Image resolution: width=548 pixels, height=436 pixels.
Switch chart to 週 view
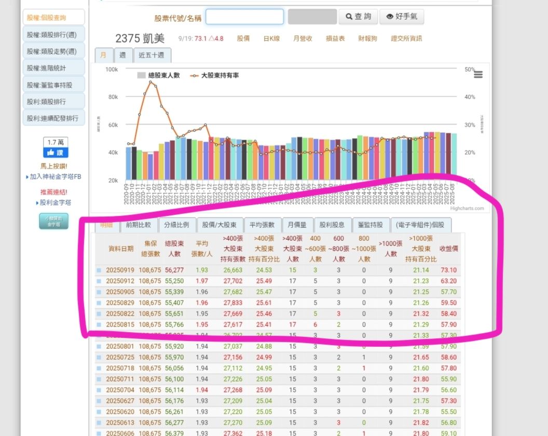click(122, 55)
